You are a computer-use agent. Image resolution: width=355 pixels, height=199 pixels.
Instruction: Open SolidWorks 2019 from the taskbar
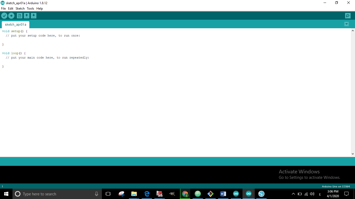160,194
